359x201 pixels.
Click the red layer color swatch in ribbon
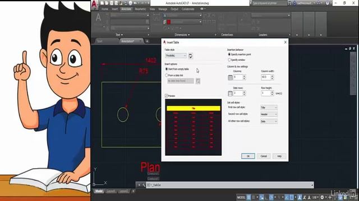tap(169, 22)
